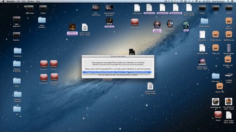Open the File menu
The image size is (236, 132).
coord(18,1)
